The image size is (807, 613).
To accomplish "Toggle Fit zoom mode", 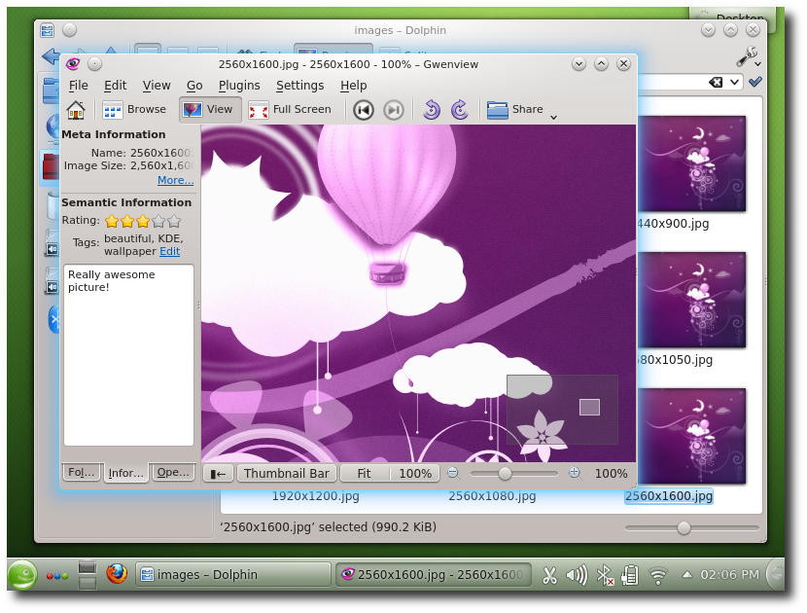I will (365, 474).
